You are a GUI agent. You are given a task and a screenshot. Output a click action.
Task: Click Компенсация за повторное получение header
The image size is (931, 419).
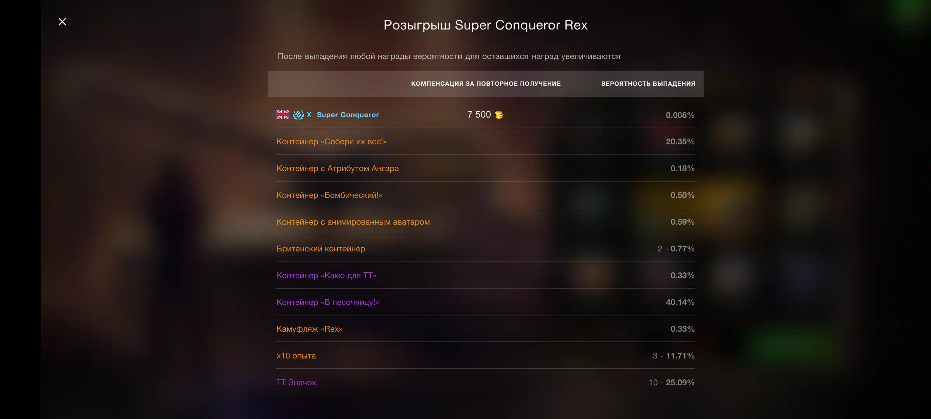click(486, 84)
